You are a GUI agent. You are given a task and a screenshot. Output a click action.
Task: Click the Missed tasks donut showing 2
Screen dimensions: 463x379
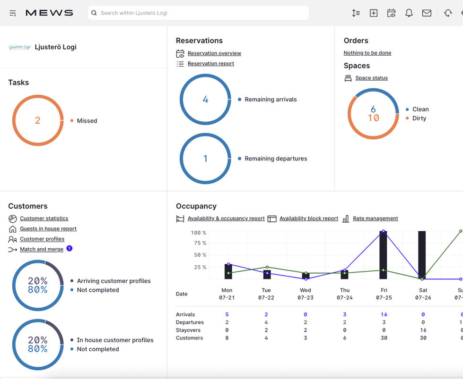tap(38, 120)
